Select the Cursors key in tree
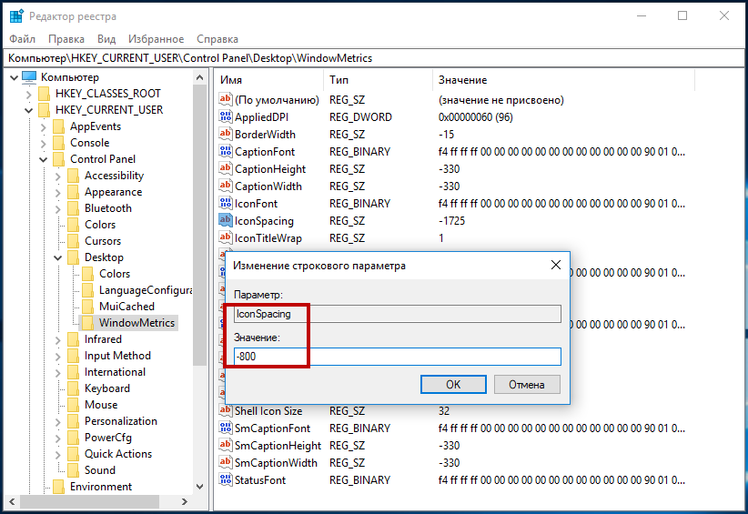 point(103,241)
